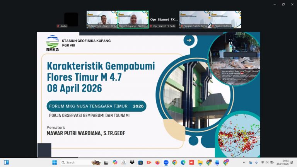Select the Stamet Ruteng participant tile
The height and width of the screenshot is (167, 297).
pyautogui.click(x=226, y=19)
